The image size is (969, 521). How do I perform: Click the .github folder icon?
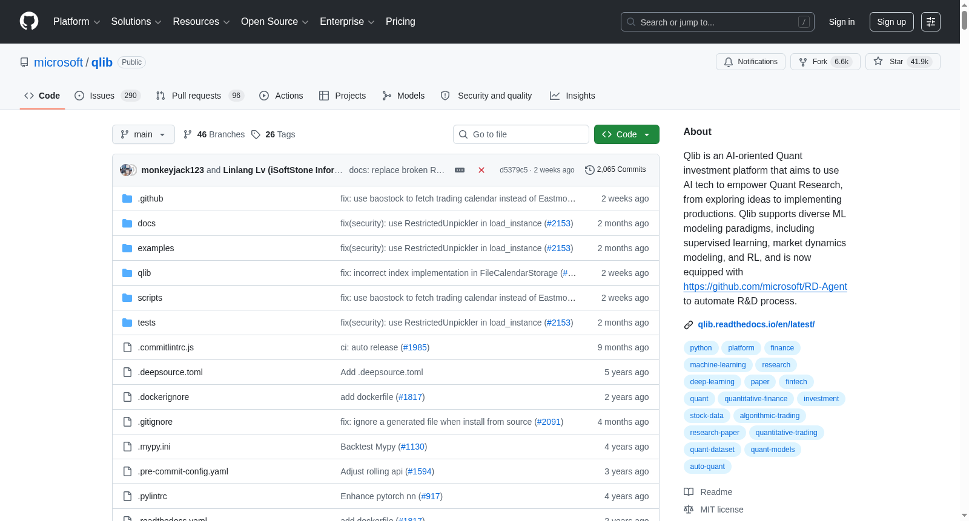(127, 198)
